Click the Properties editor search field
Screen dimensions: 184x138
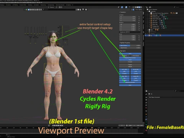click(179, 91)
